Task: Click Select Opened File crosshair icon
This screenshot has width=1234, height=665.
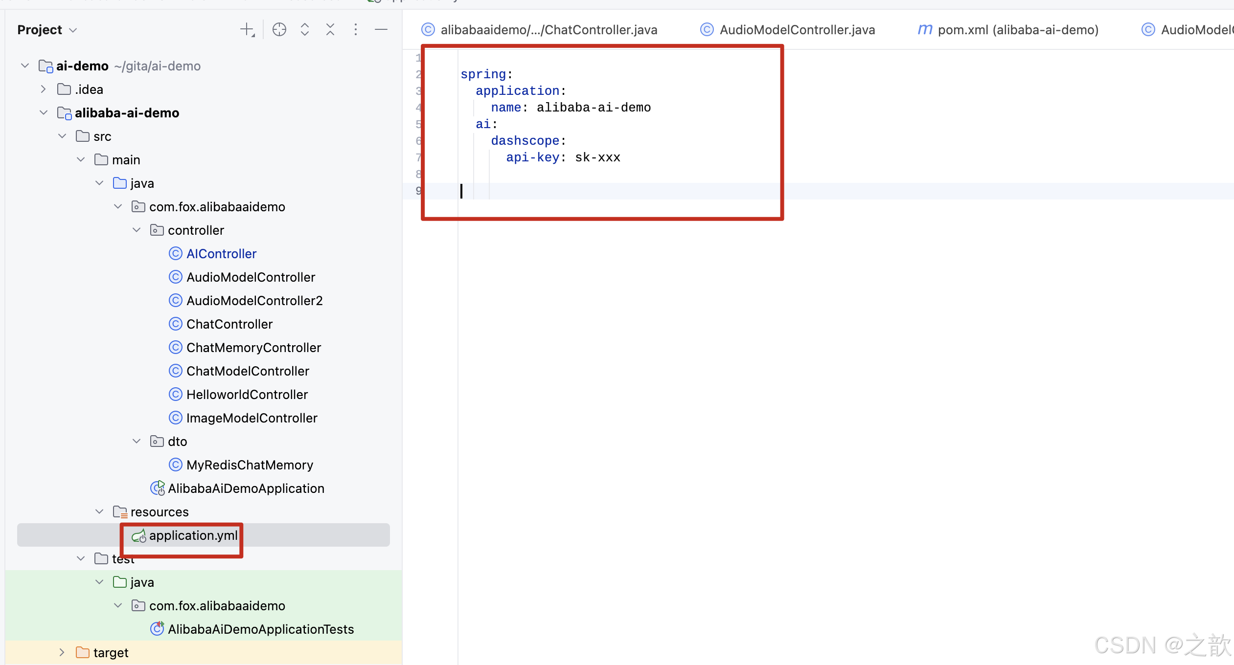Action: click(x=279, y=30)
